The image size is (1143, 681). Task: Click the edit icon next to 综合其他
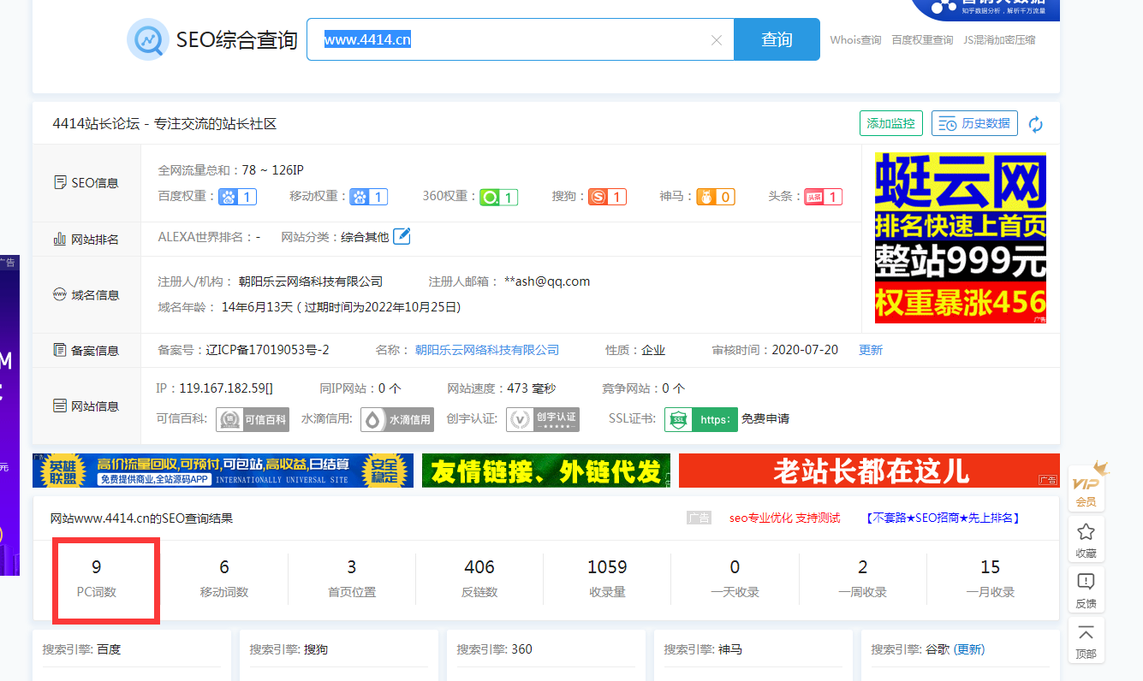402,236
